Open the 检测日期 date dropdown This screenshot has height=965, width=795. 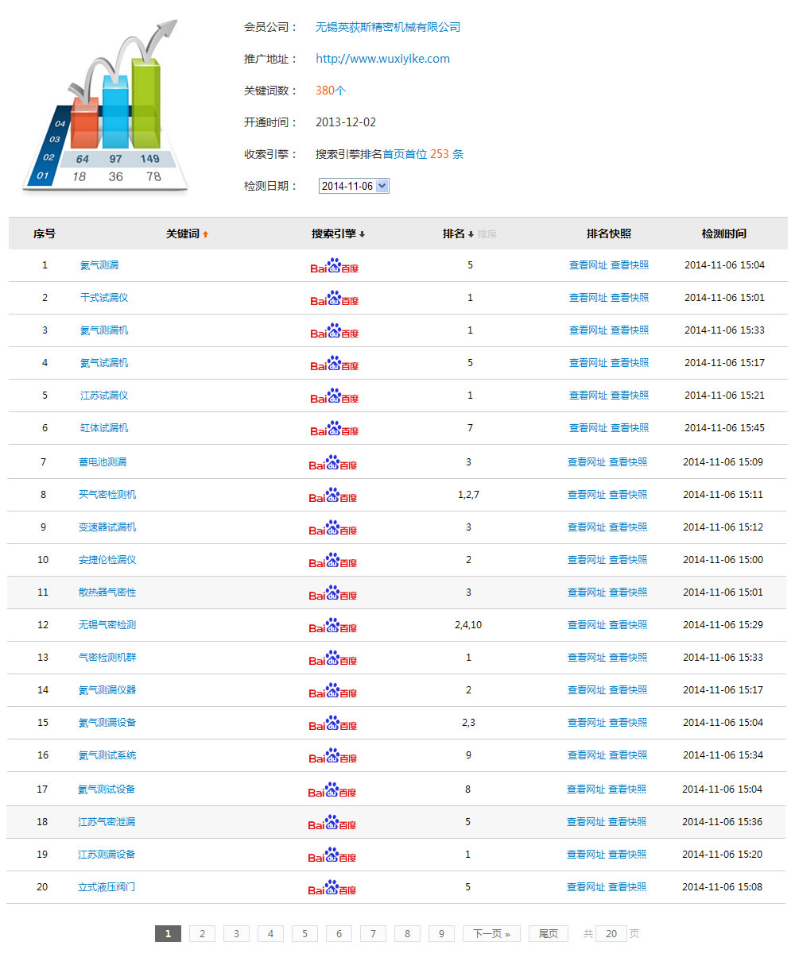354,186
